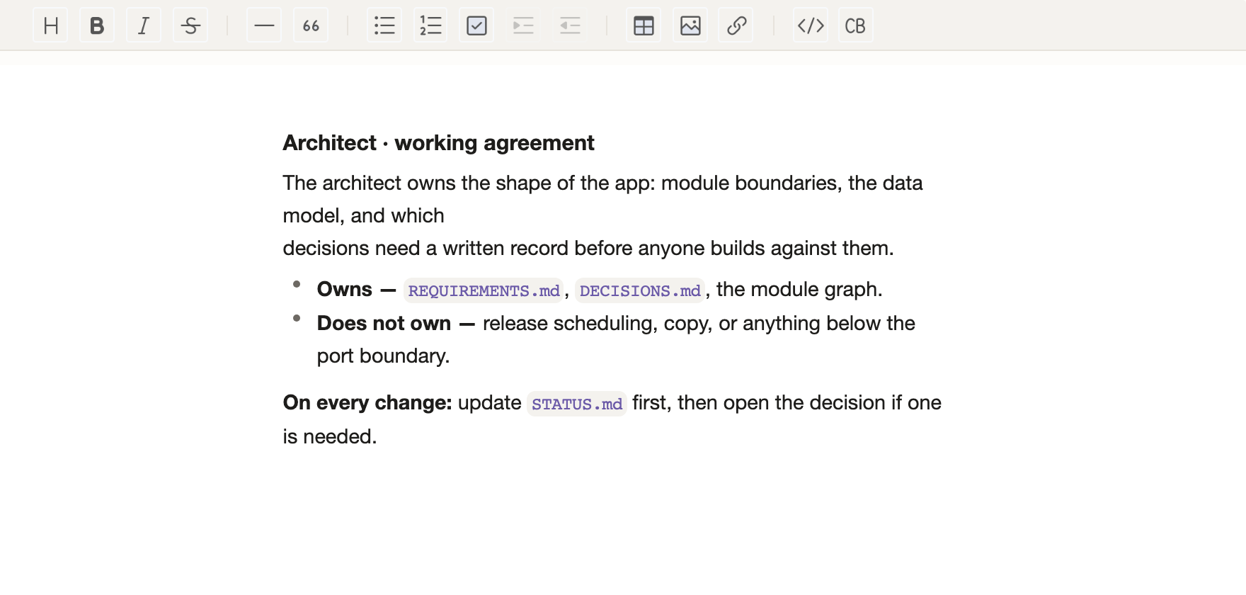Insert a code block with CB
This screenshot has height=595, width=1246.
[856, 25]
